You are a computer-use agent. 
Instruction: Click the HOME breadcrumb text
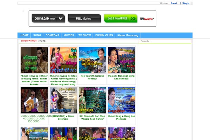(x=42, y=41)
